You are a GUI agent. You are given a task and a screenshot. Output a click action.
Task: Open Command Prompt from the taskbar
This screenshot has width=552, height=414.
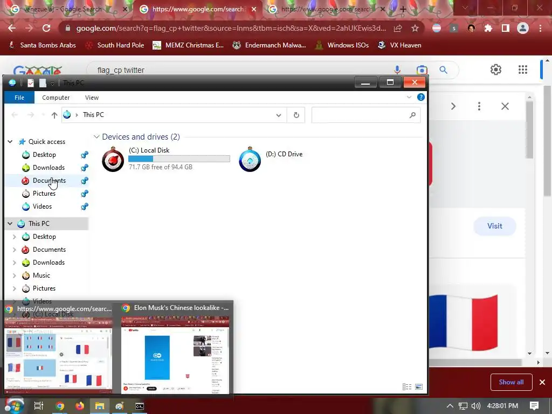[140, 406]
